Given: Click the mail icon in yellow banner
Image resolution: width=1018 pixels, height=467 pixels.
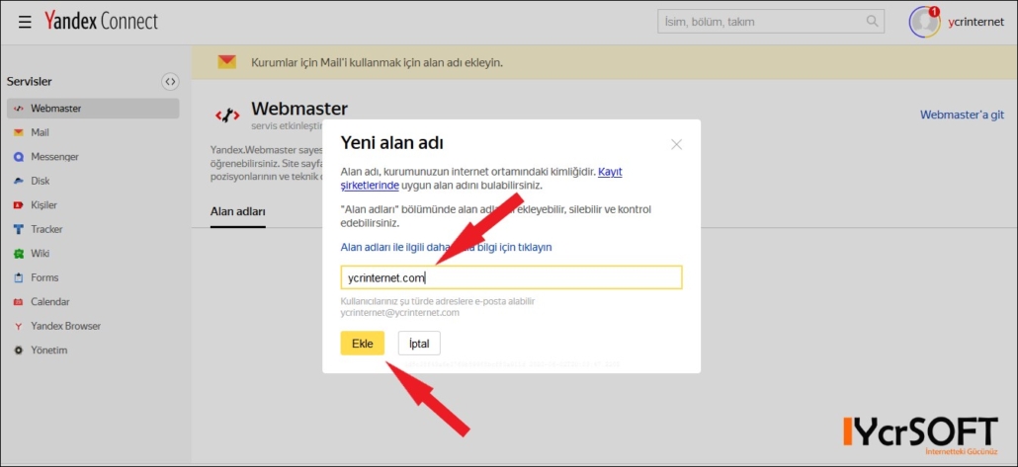Looking at the screenshot, I should pyautogui.click(x=226, y=62).
